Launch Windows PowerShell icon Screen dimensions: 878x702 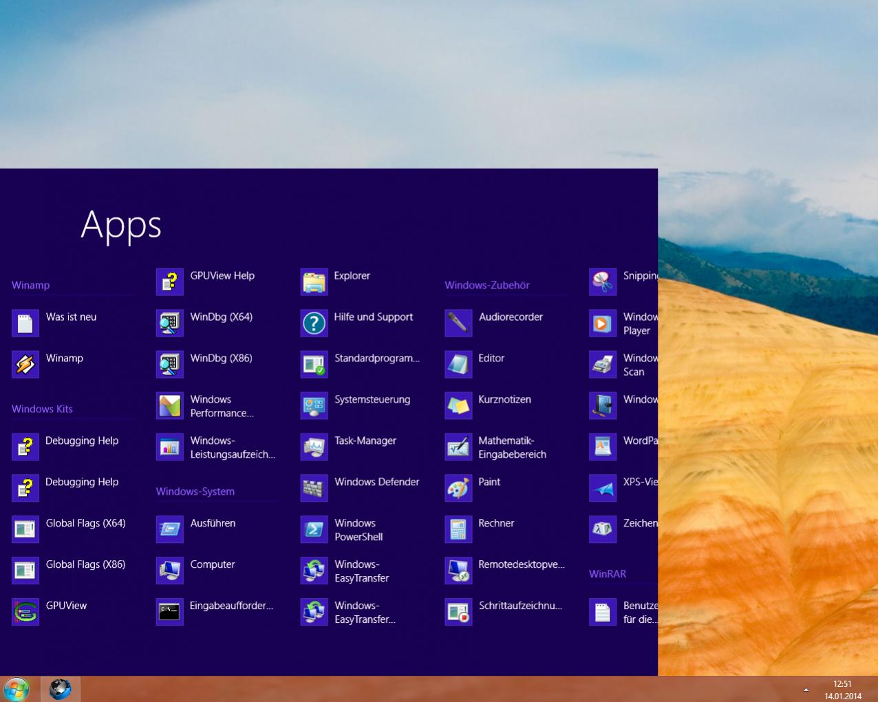click(x=314, y=529)
